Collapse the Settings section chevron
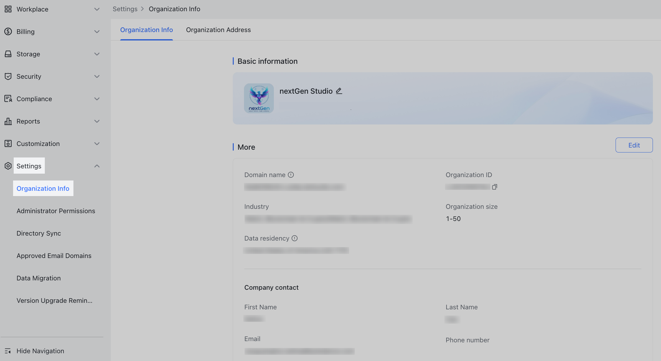 click(97, 166)
